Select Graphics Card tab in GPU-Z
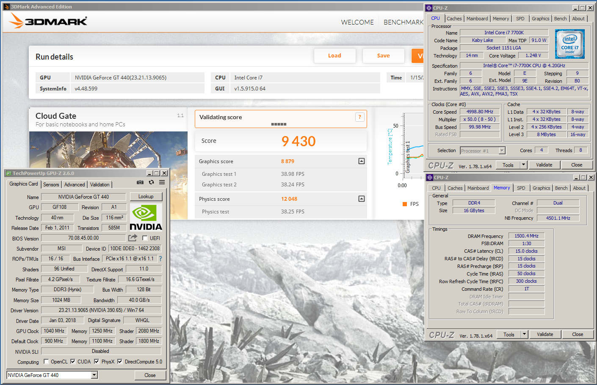This screenshot has width=597, height=385. click(24, 184)
